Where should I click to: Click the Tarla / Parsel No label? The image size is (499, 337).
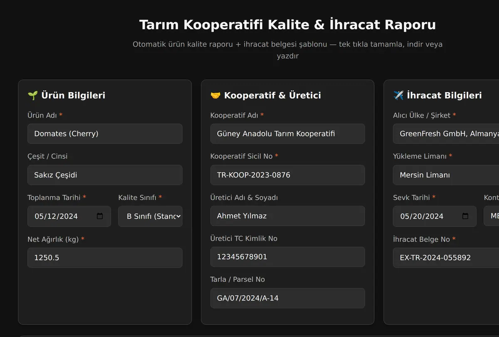coord(237,279)
